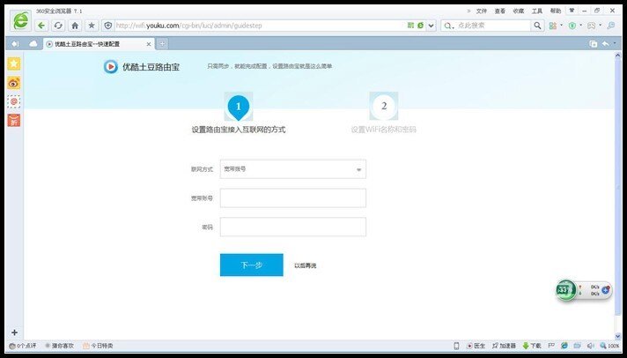Screen dimensions: 627x358
Task: Open the 下载 downloads item in status bar
Action: click(532, 346)
